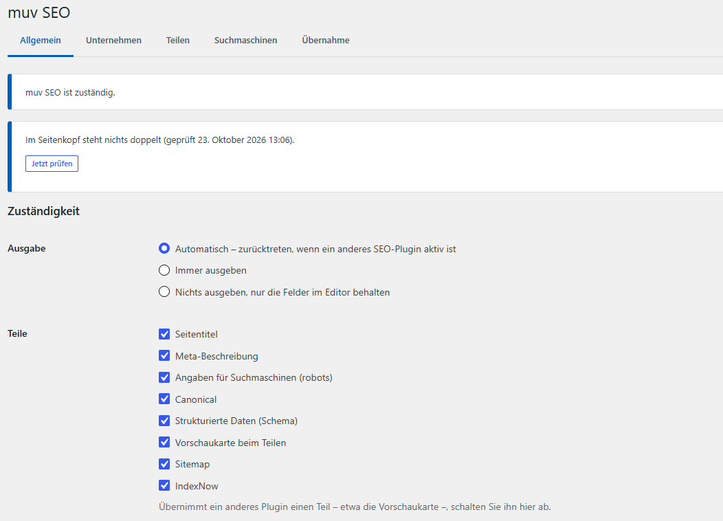This screenshot has width=723, height=521.
Task: Click the Ausgabe row label
Action: [x=27, y=249]
